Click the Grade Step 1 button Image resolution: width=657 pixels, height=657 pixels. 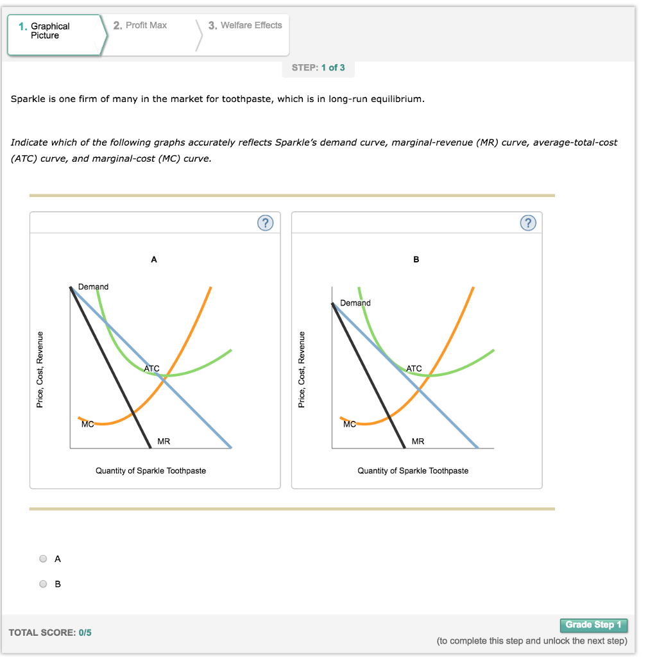(593, 625)
